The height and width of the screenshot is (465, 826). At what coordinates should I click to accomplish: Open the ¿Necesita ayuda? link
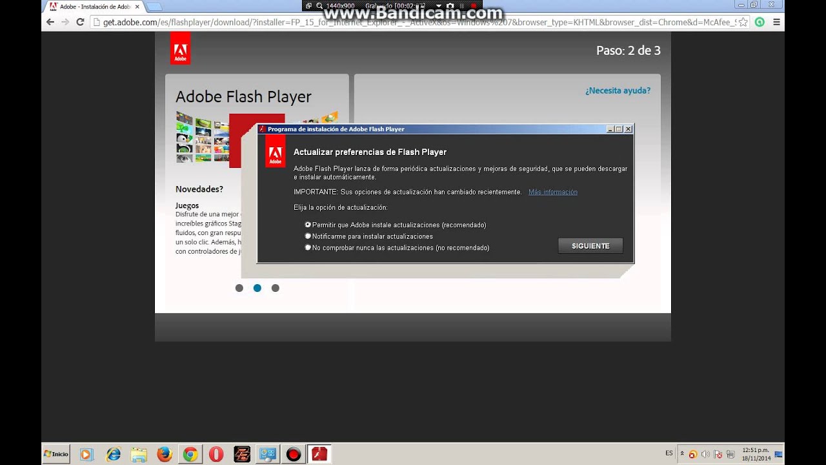[x=618, y=90]
